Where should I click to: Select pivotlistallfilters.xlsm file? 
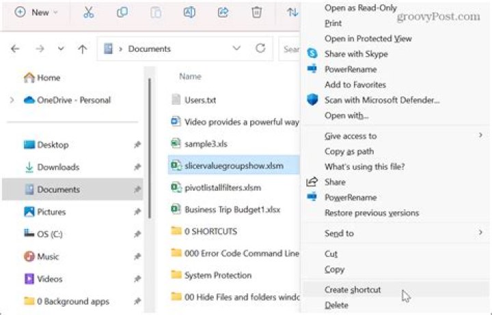pos(216,187)
